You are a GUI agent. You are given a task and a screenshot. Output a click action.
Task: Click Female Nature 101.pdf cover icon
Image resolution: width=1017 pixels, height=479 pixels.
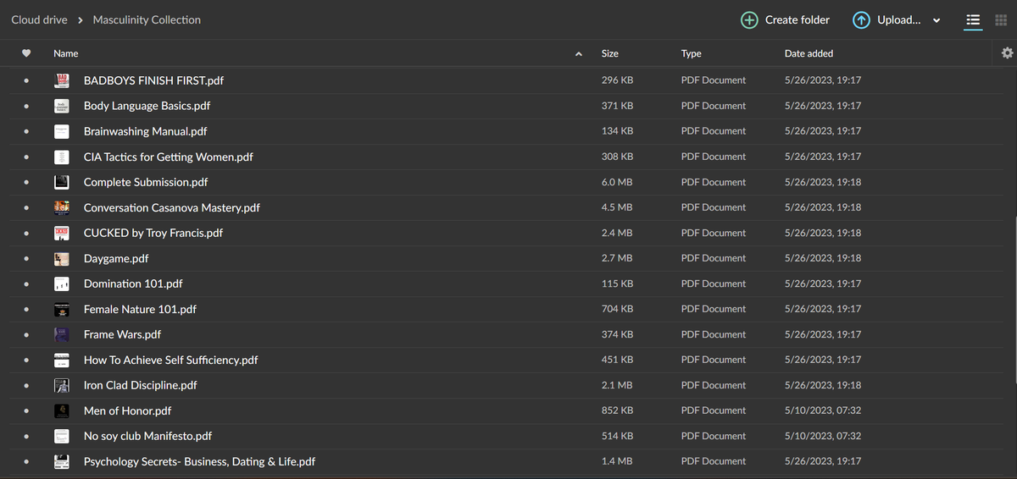pyautogui.click(x=62, y=309)
